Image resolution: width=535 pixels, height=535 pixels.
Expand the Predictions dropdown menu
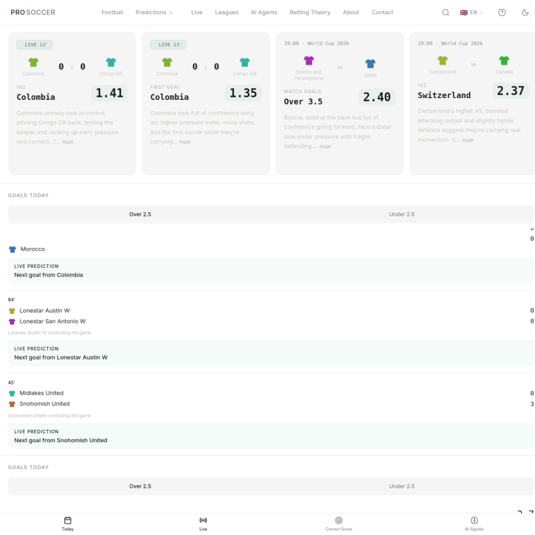[154, 12]
